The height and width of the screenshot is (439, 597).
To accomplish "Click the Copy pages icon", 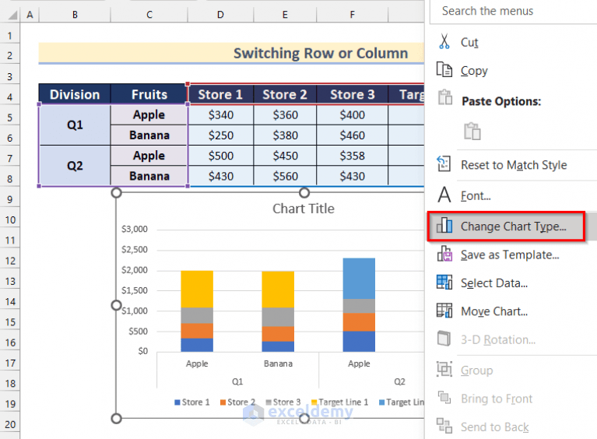I will [444, 70].
